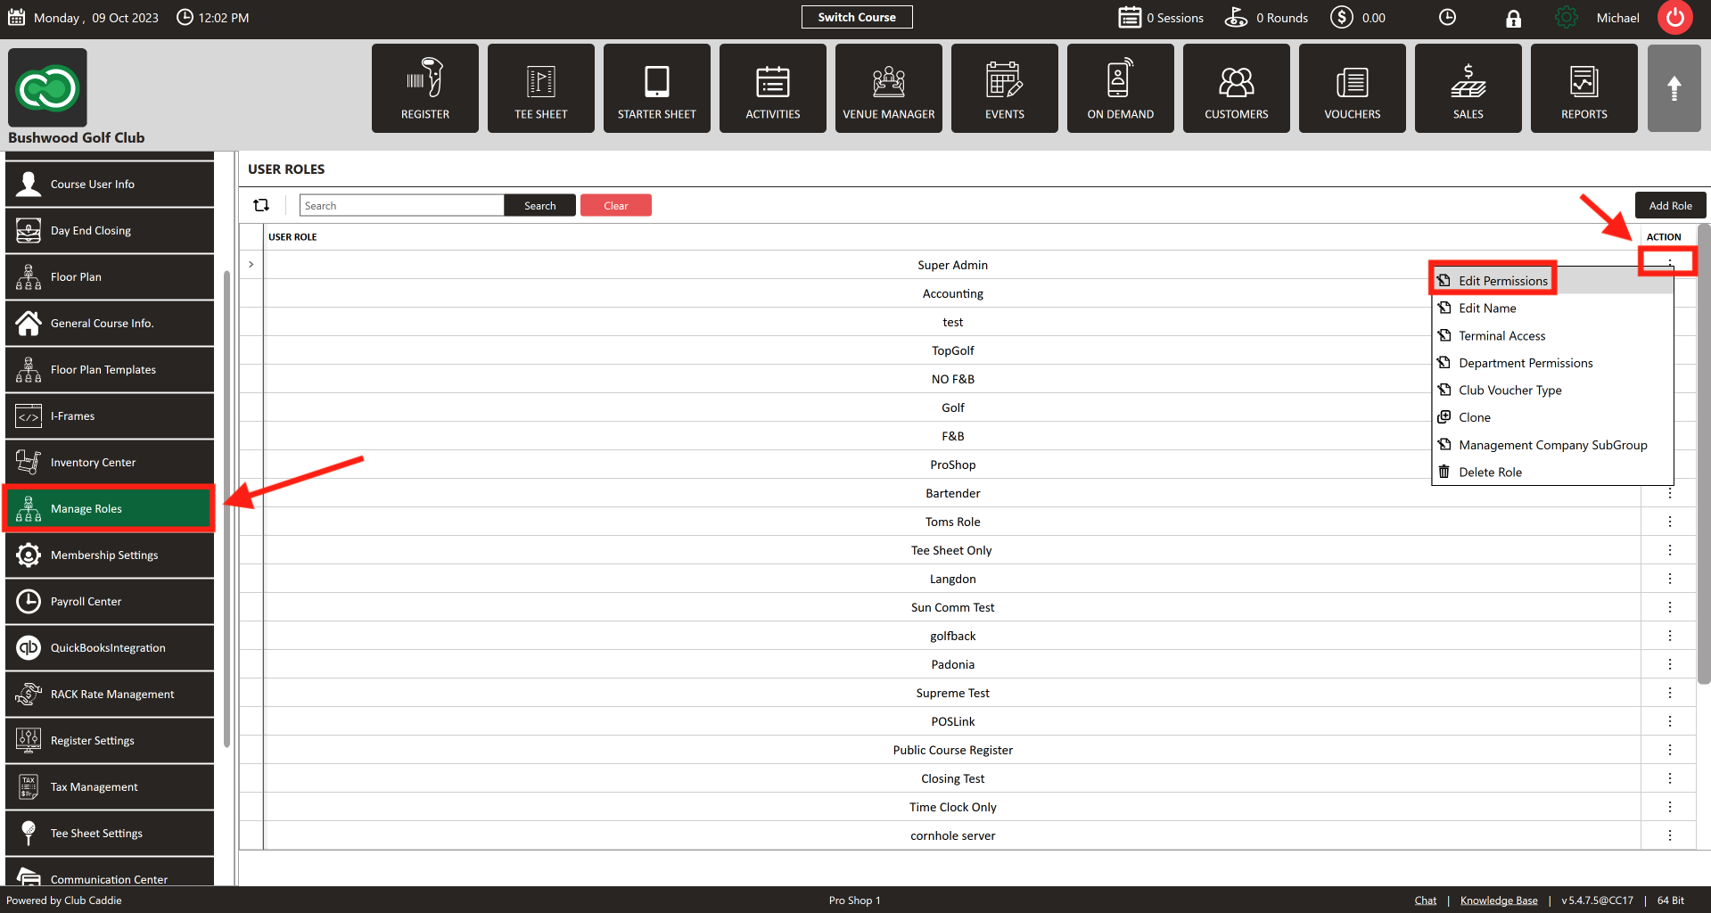Open the Sales module
The width and height of the screenshot is (1711, 913).
pyautogui.click(x=1468, y=88)
